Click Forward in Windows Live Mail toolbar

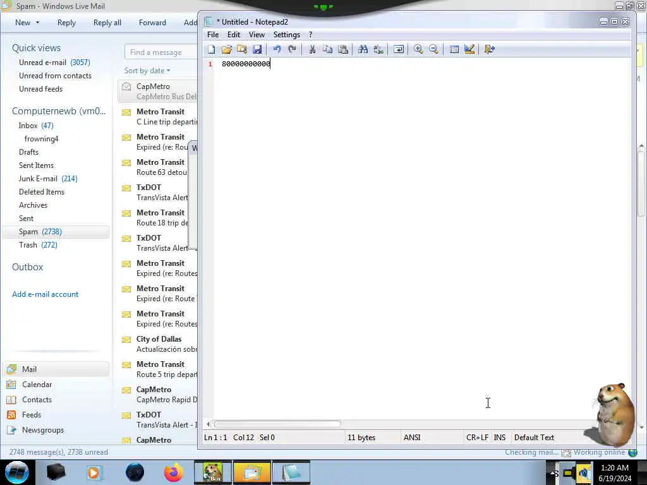coord(152,23)
